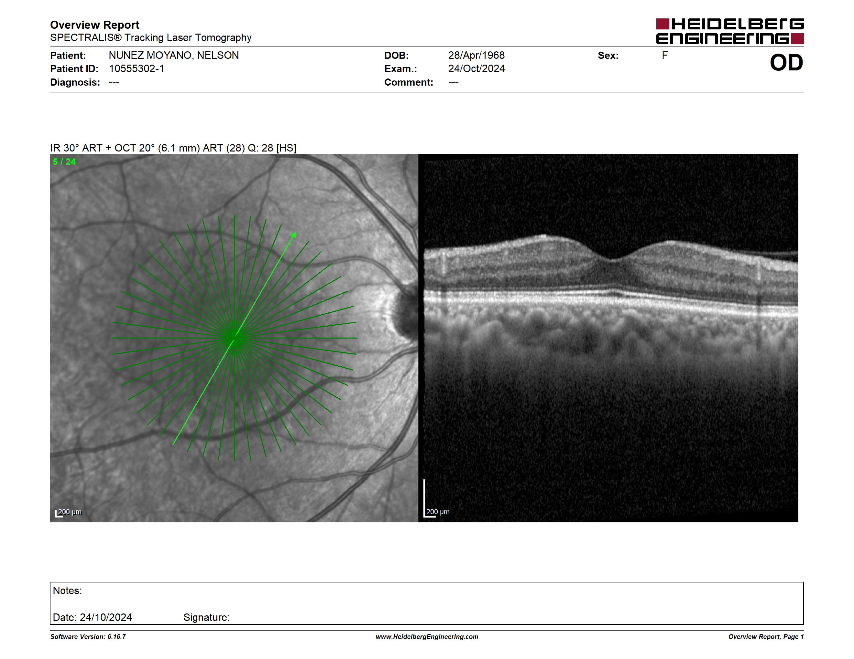Click 'Overview Report, Page 1' footer
The image size is (854, 659).
[766, 637]
